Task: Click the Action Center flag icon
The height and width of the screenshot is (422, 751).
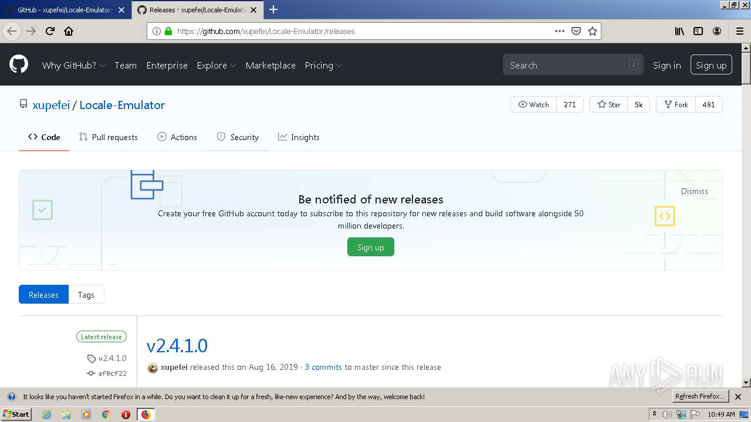Action: (x=695, y=414)
